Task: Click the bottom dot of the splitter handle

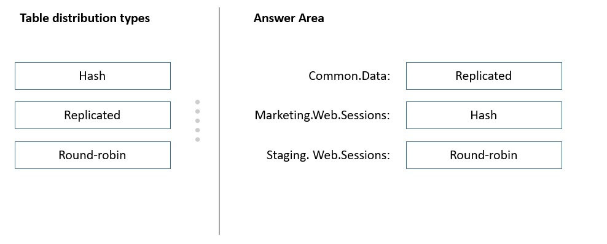Action: (197, 140)
